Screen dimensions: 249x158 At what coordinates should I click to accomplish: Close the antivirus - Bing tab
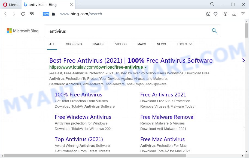pos(71,5)
